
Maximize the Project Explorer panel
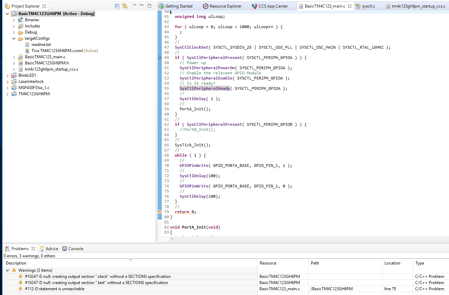coord(149,6)
